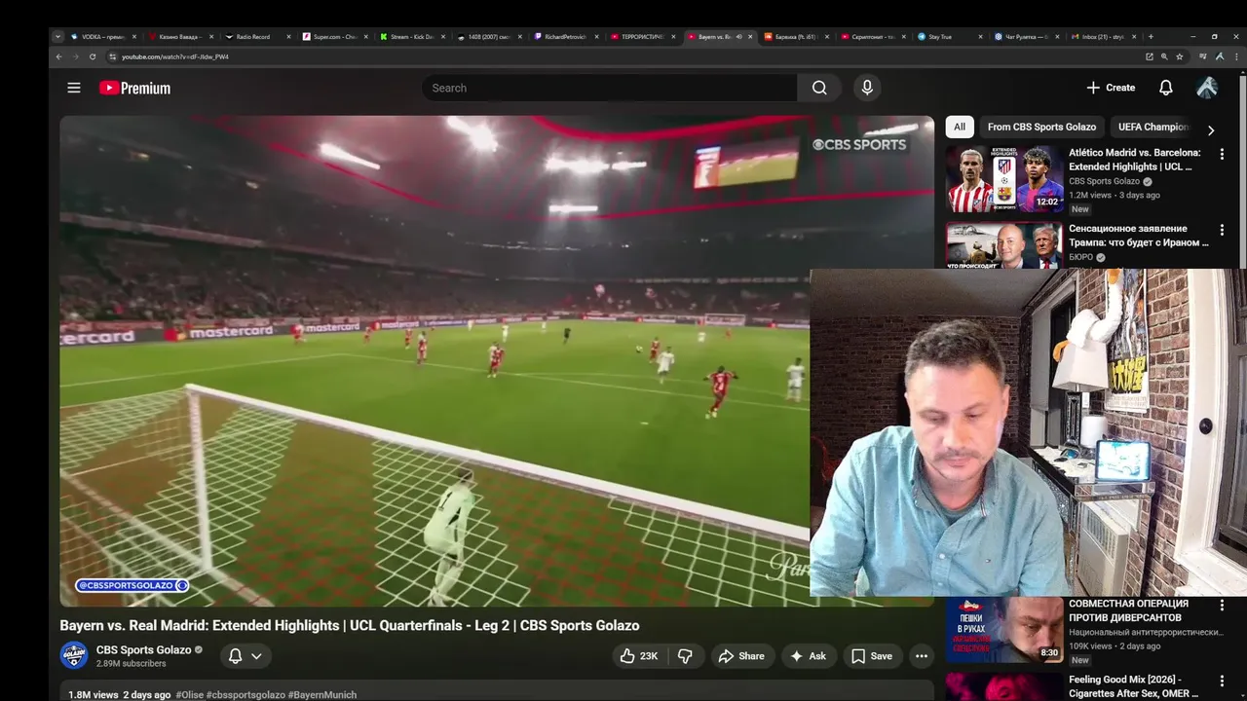The image size is (1247, 701).
Task: Run search with the magnifier button
Action: 819,88
